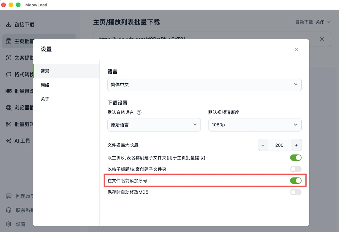Screen dimensions: 339x232
Task: Turn off 在文件名前添加序号 switch
Action: (x=296, y=181)
